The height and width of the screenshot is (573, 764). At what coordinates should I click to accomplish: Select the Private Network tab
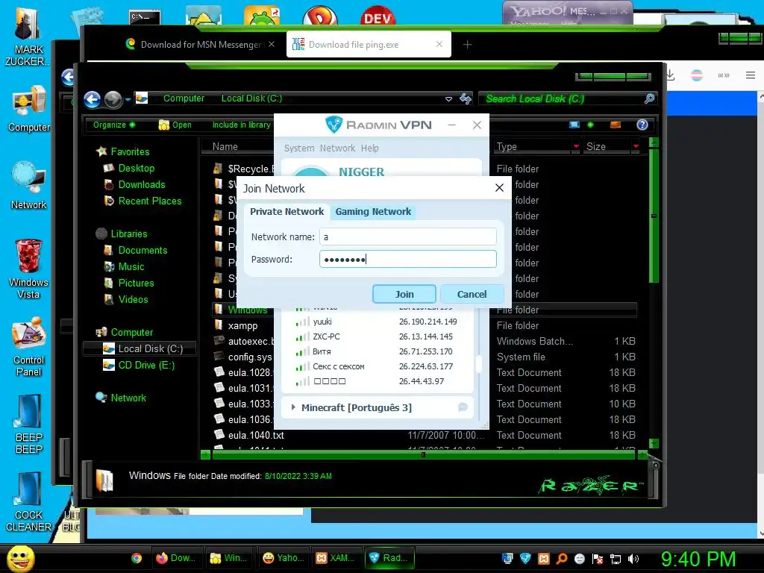click(286, 211)
